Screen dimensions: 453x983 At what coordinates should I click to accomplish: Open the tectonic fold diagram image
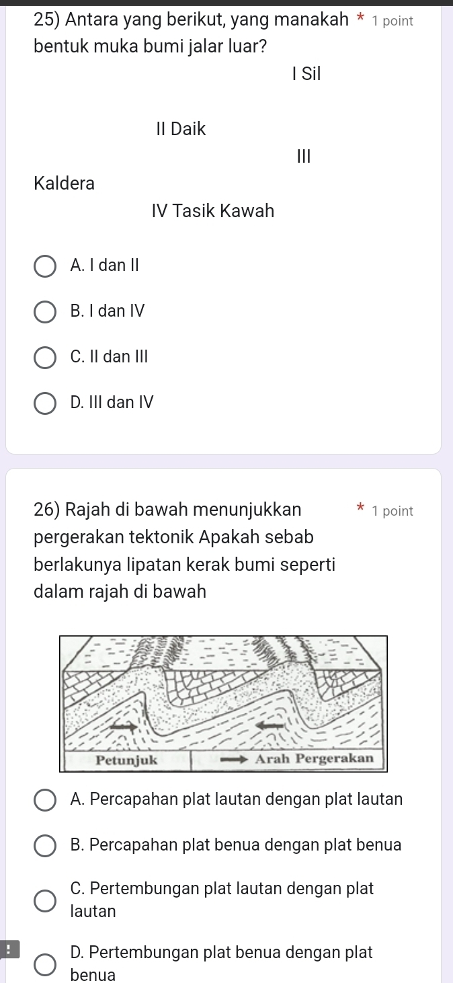(x=224, y=703)
